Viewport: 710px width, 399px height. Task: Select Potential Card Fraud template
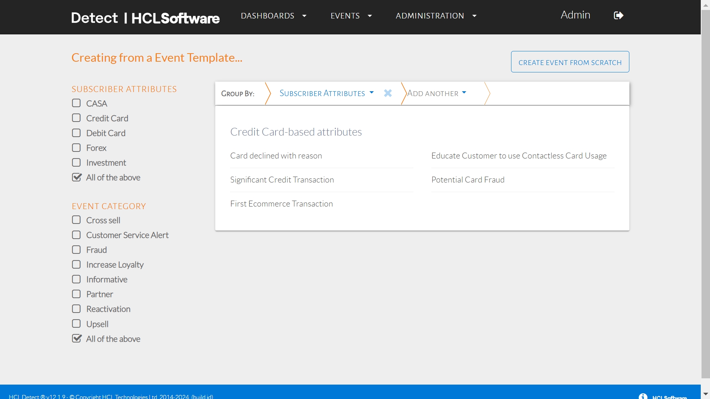click(x=468, y=180)
